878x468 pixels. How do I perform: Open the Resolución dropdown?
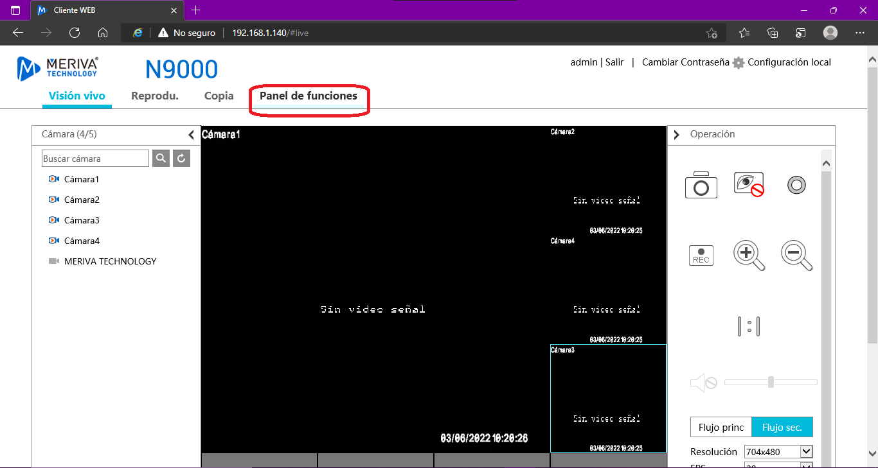778,452
